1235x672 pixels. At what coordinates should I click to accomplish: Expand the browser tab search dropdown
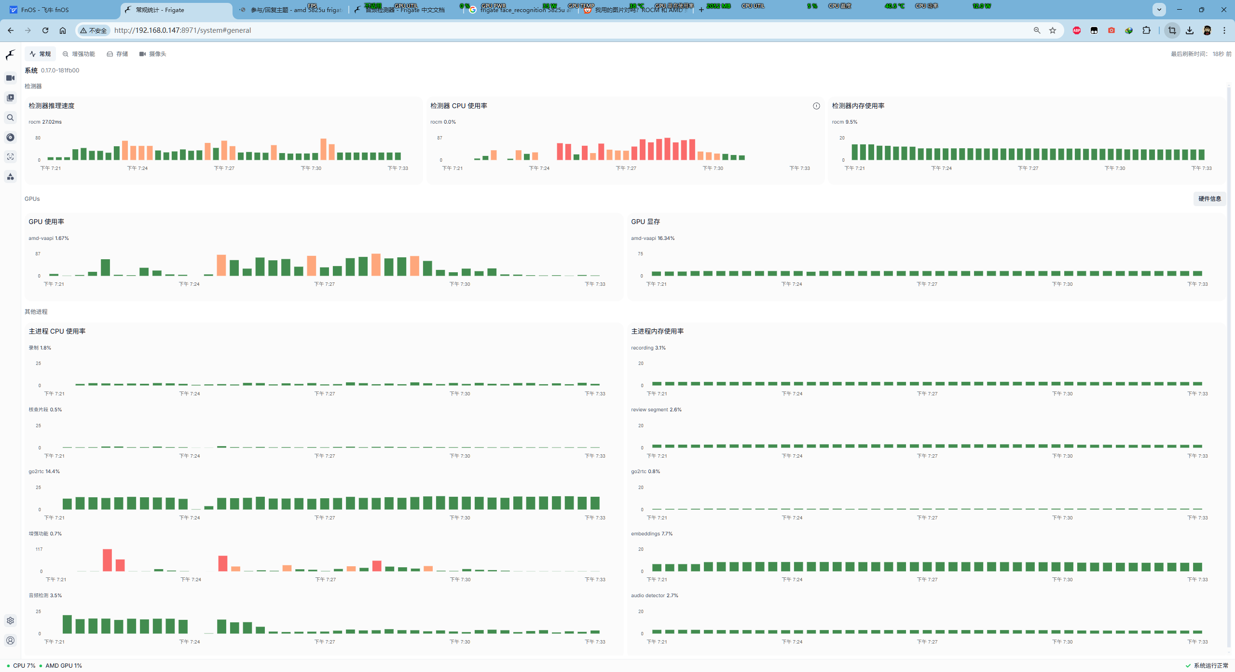pyautogui.click(x=1159, y=10)
